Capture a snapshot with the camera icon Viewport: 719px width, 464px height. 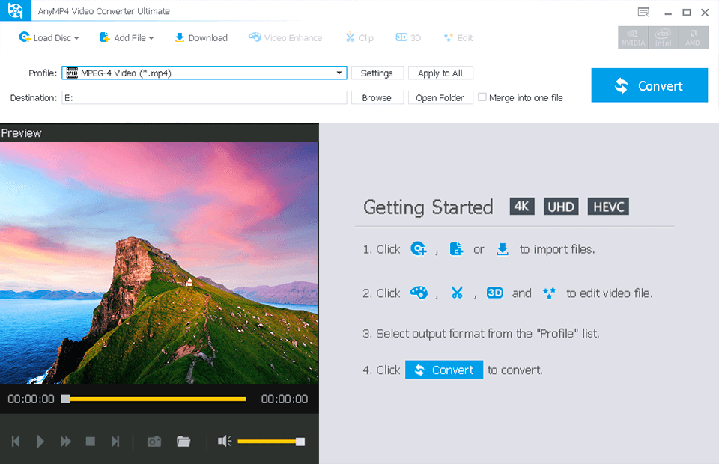(x=154, y=442)
